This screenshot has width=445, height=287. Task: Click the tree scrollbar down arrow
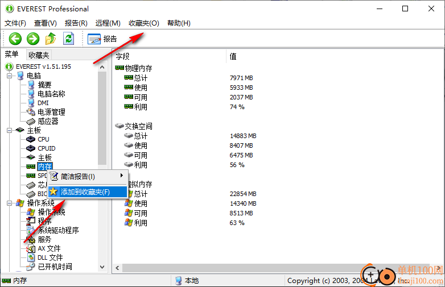click(102, 267)
